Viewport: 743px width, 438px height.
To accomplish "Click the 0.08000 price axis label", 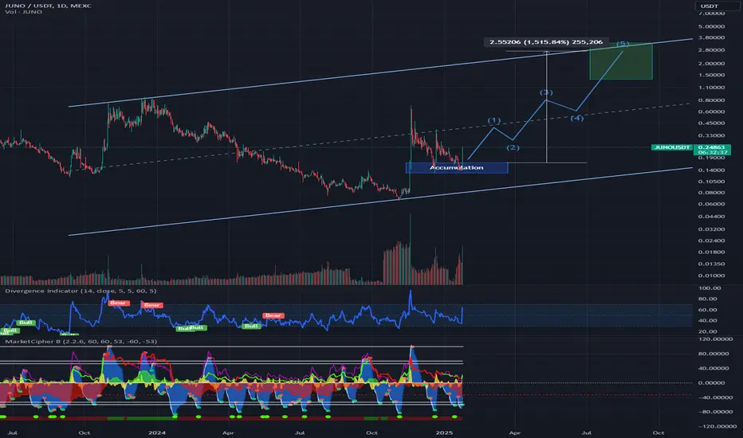I will [711, 193].
